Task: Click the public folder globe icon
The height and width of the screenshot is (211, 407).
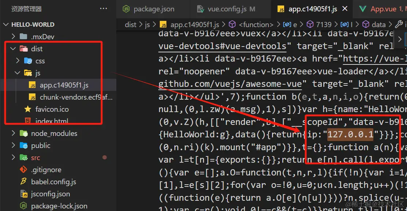Action: [x=24, y=145]
